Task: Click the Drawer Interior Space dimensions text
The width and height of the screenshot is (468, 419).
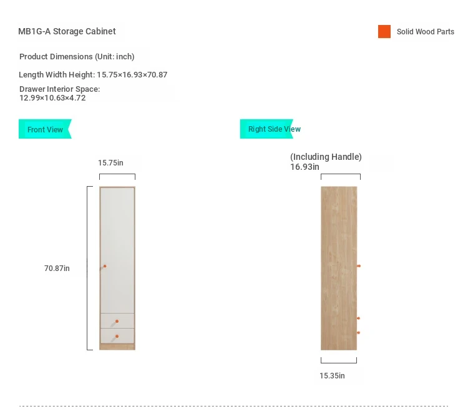Action: point(60,93)
